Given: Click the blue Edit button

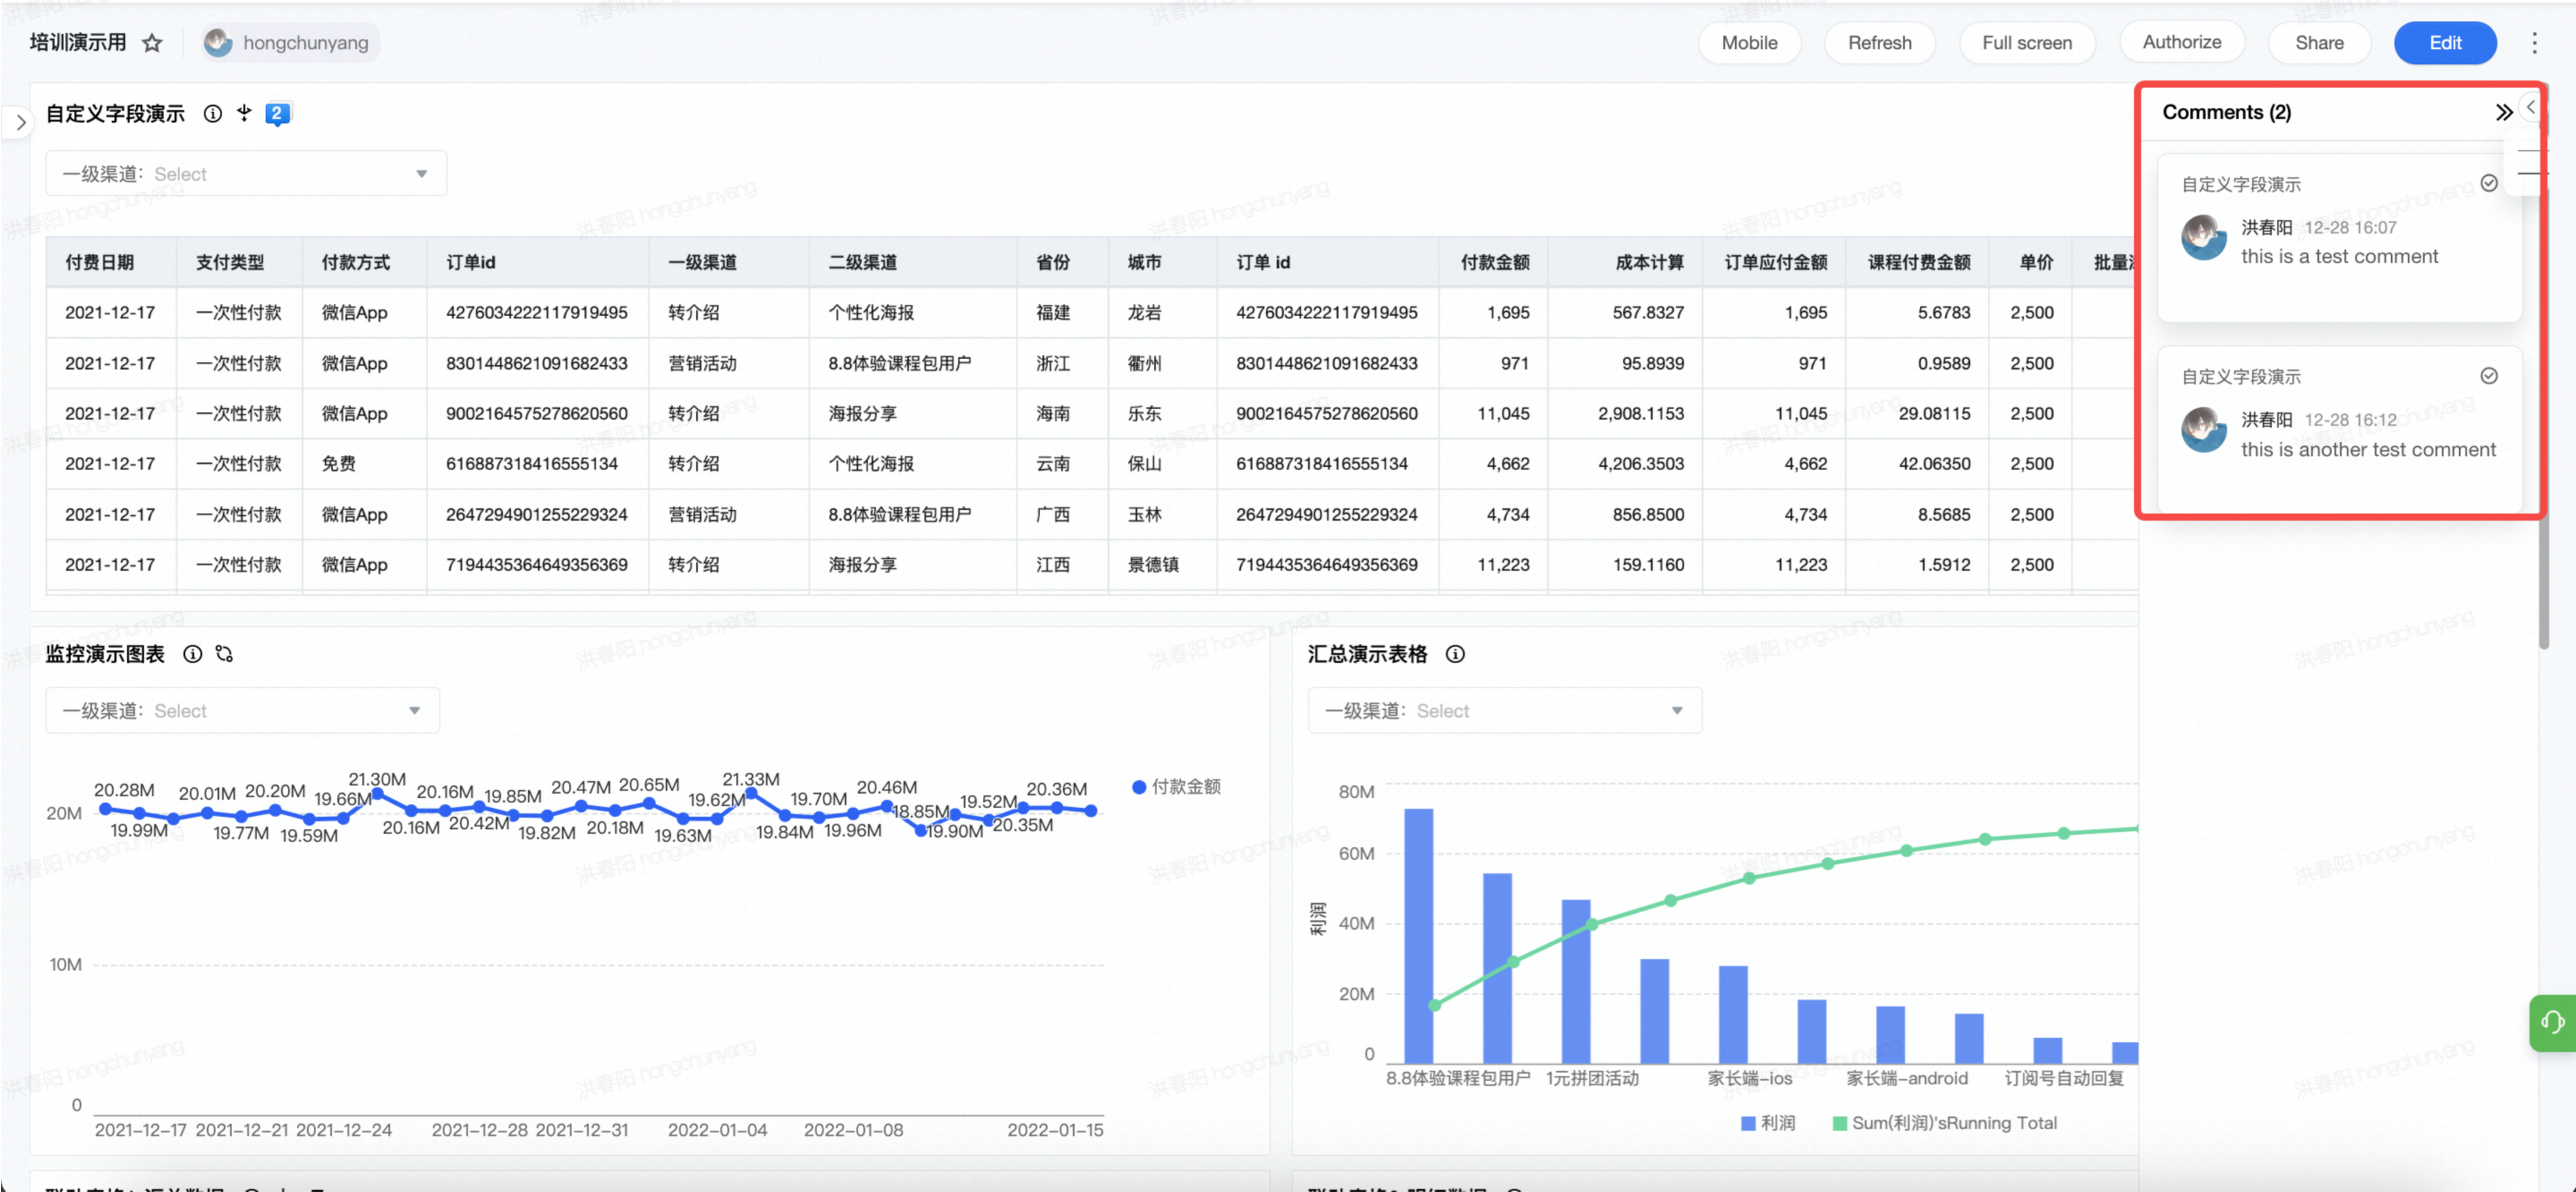Looking at the screenshot, I should tap(2445, 43).
